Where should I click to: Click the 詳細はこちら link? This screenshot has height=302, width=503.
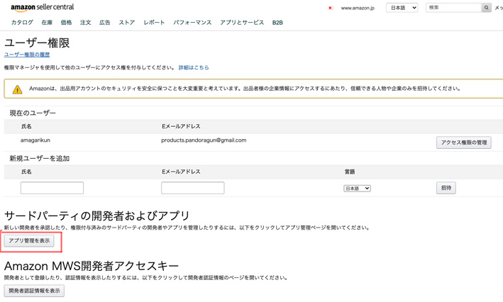(x=194, y=68)
